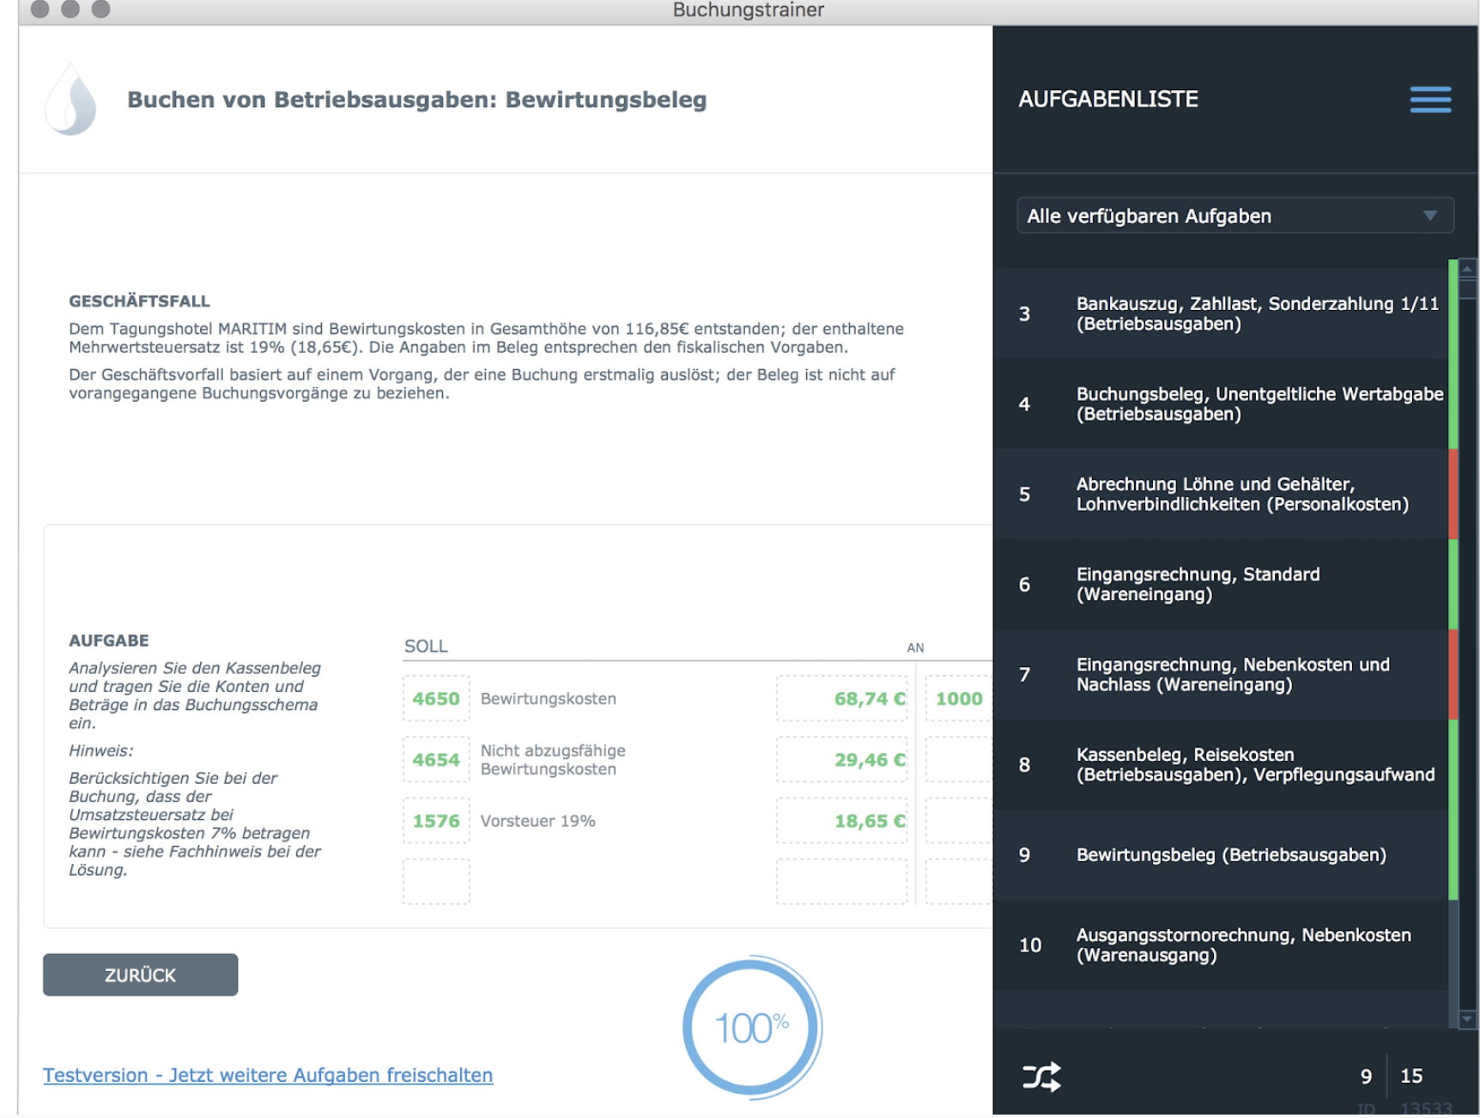Click the account field containing 1576

tap(436, 820)
